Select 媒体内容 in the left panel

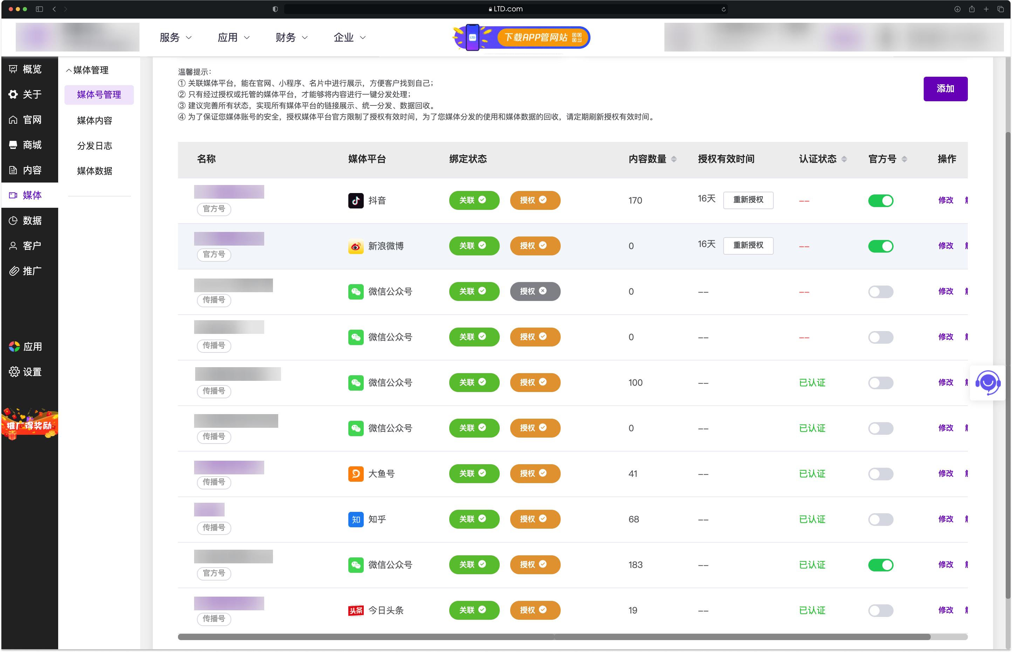coord(94,120)
